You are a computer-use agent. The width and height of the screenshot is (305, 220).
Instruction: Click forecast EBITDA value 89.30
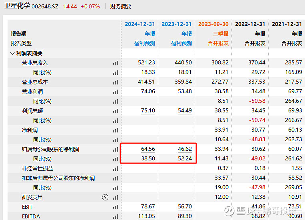point(185,216)
